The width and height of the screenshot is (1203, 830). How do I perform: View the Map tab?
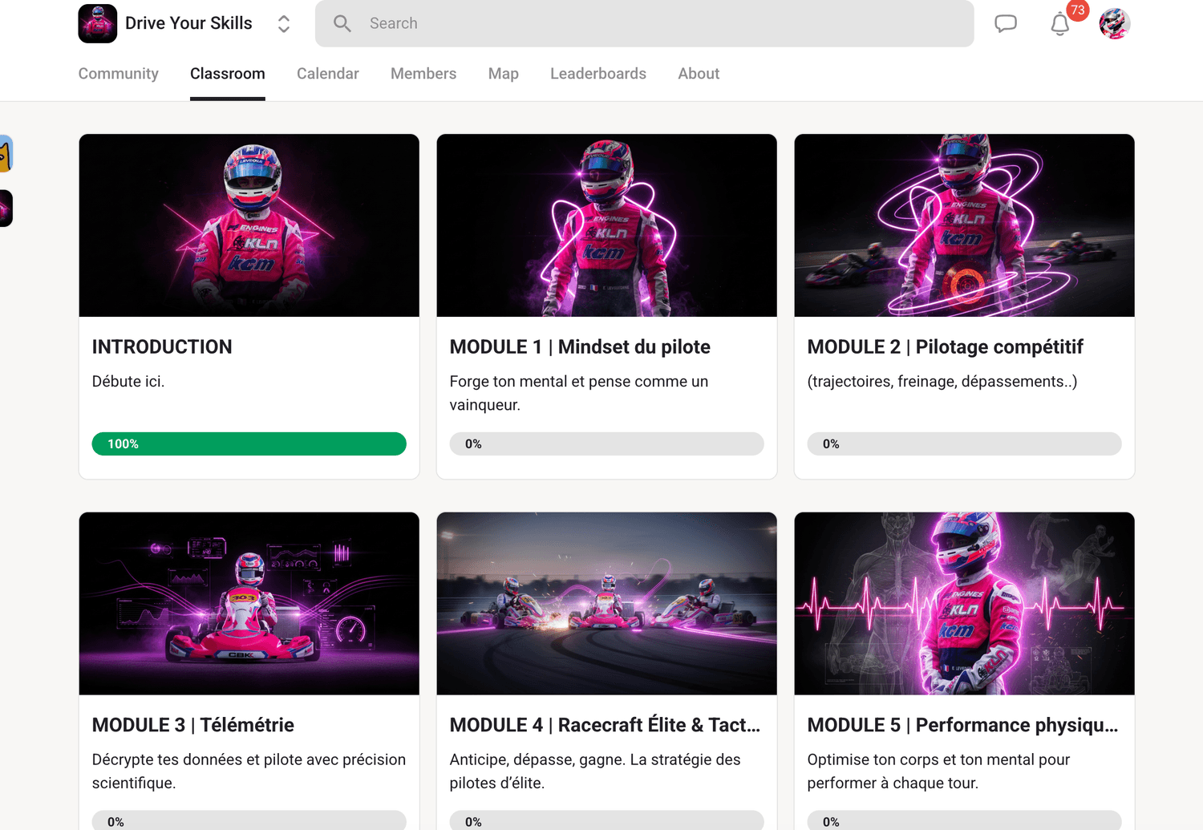(504, 74)
